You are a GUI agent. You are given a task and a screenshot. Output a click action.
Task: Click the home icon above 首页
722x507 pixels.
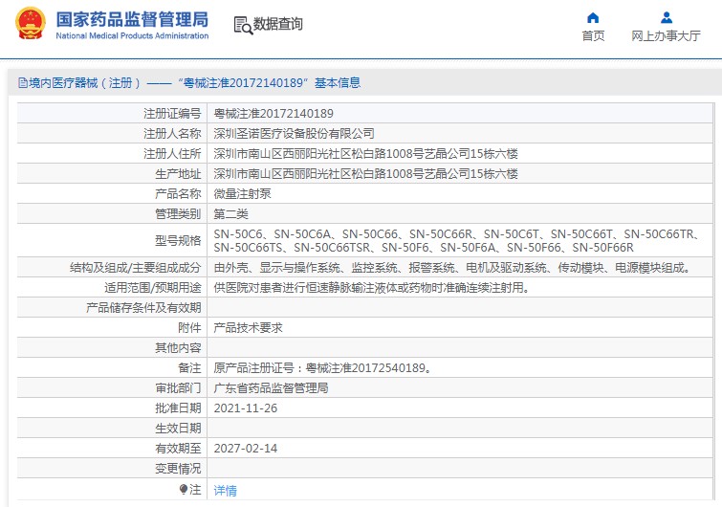pos(593,18)
